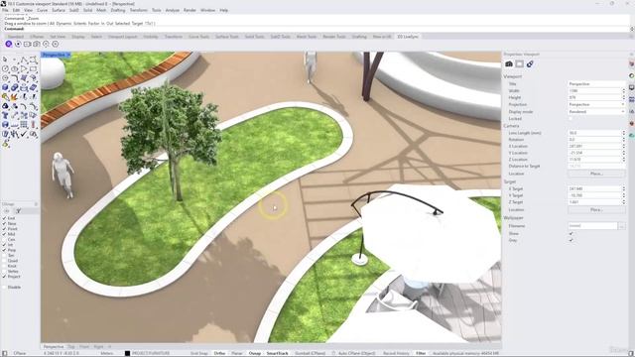635x357 pixels.
Task: Click the video camera icon in D5 toolbar
Action: tap(27, 44)
